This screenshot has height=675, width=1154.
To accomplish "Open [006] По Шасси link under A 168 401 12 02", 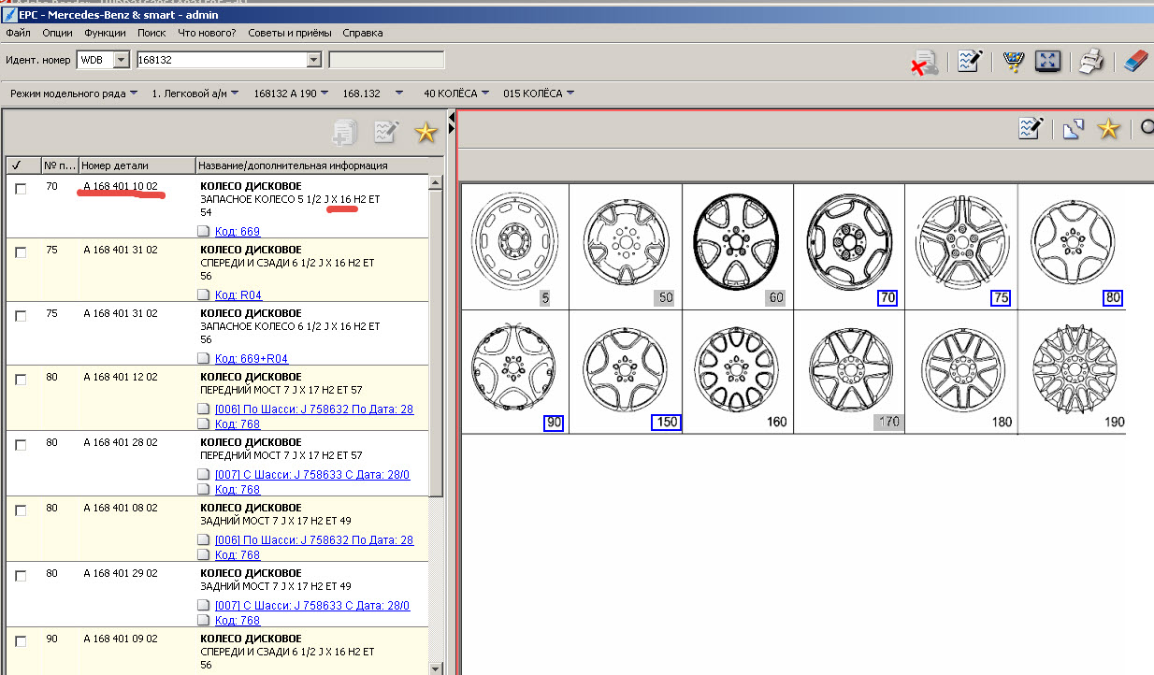I will (x=314, y=409).
